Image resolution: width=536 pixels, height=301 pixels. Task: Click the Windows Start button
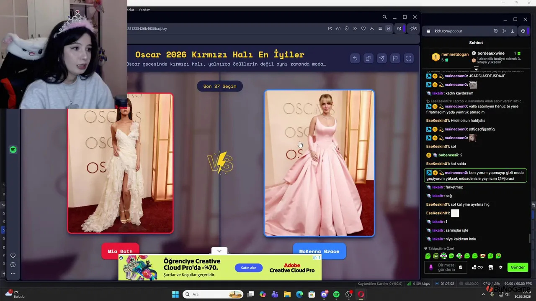[x=175, y=294]
